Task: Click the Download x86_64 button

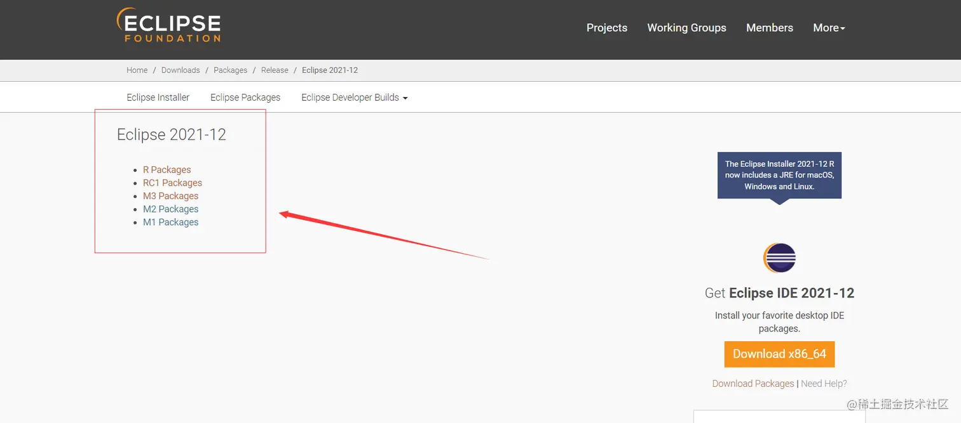Action: (779, 355)
